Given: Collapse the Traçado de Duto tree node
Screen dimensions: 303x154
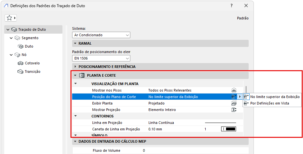Looking at the screenshot, I should point(8,29).
